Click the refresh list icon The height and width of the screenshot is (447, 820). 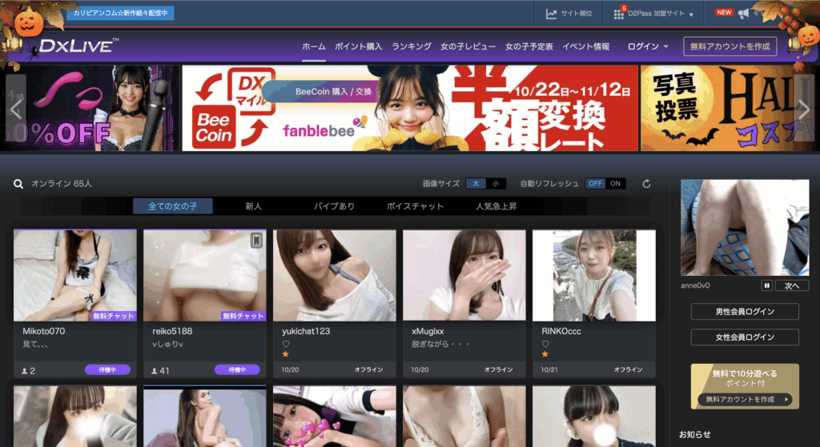[646, 184]
